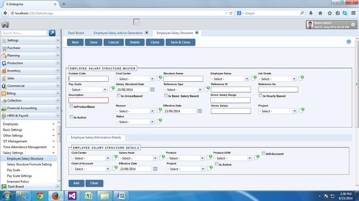Image resolution: width=359 pixels, height=201 pixels.
Task: Open Salary Structure Formula Setting menu item
Action: pos(29,164)
